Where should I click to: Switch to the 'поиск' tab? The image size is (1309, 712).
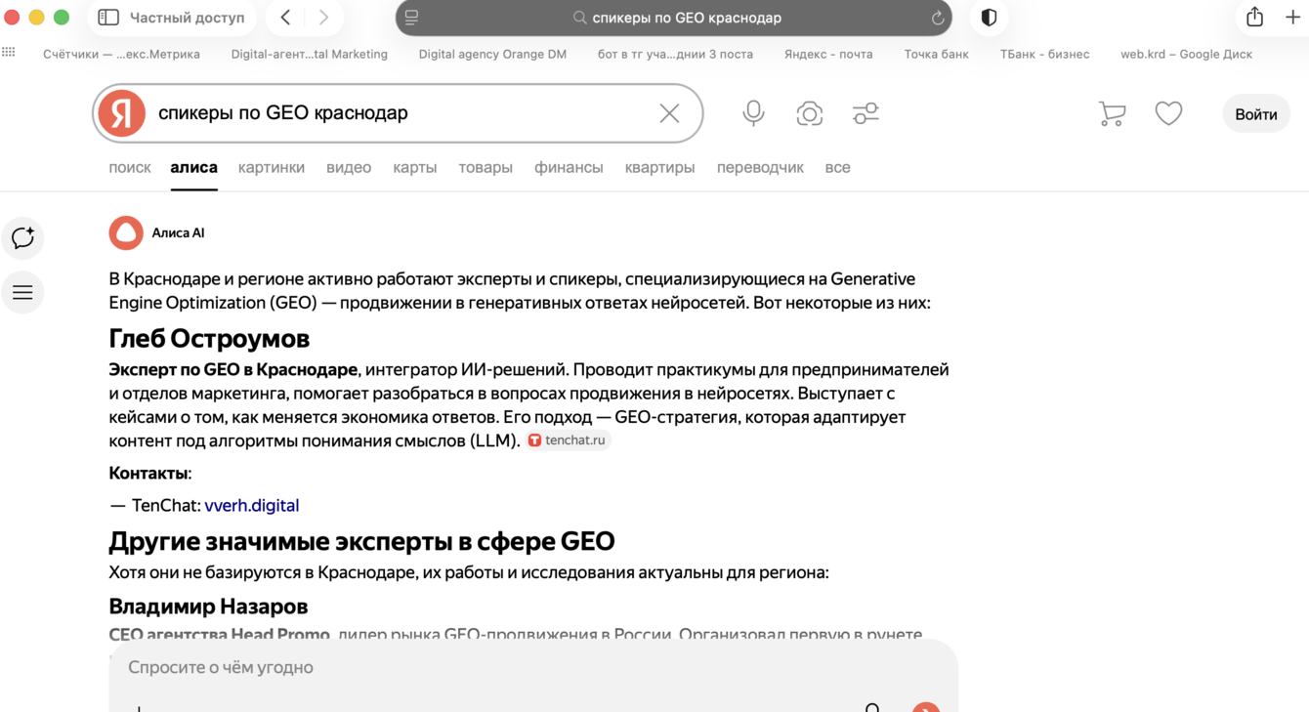coord(130,167)
